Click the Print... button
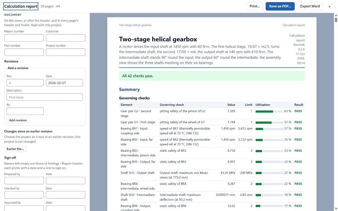 pyautogui.click(x=255, y=6)
